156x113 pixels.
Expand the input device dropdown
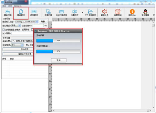coord(37,22)
